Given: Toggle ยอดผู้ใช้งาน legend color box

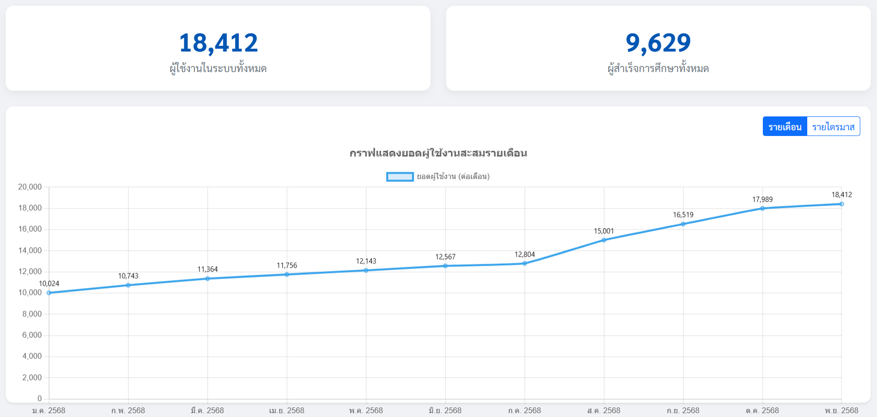Looking at the screenshot, I should coord(400,177).
